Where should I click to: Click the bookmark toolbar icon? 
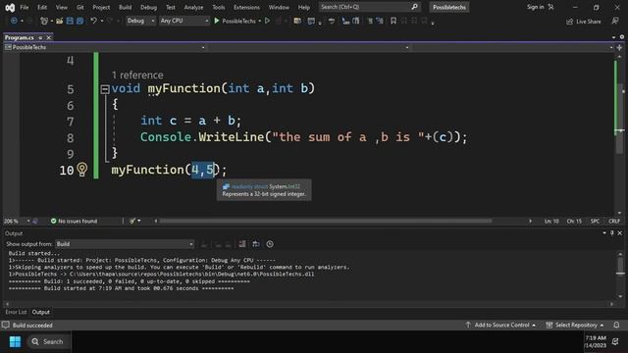tap(393, 21)
